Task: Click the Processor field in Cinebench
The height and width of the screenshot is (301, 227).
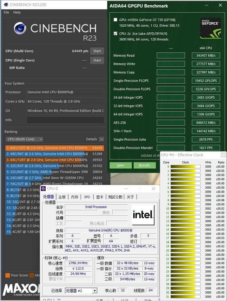Action: coord(65,92)
